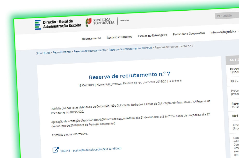Toggle the second rating star
The width and height of the screenshot is (239, 158).
coord(173,81)
